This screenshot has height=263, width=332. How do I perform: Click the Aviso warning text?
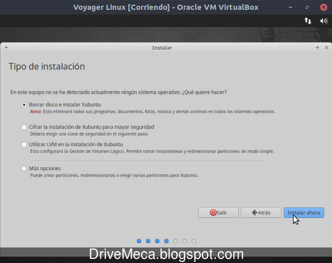pyautogui.click(x=36, y=111)
